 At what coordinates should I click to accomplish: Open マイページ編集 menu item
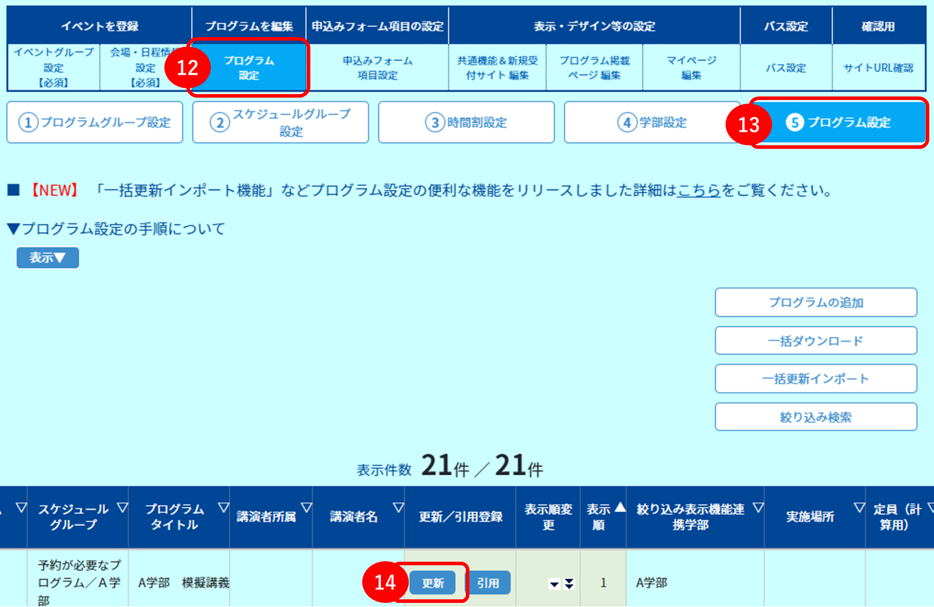pos(691,68)
